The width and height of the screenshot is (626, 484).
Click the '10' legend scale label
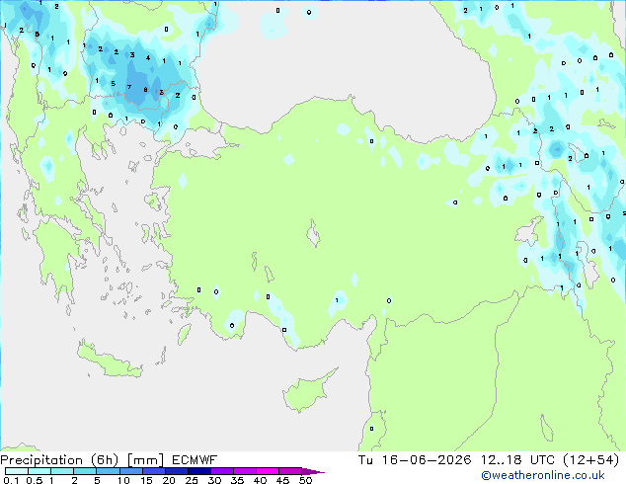click(x=123, y=480)
